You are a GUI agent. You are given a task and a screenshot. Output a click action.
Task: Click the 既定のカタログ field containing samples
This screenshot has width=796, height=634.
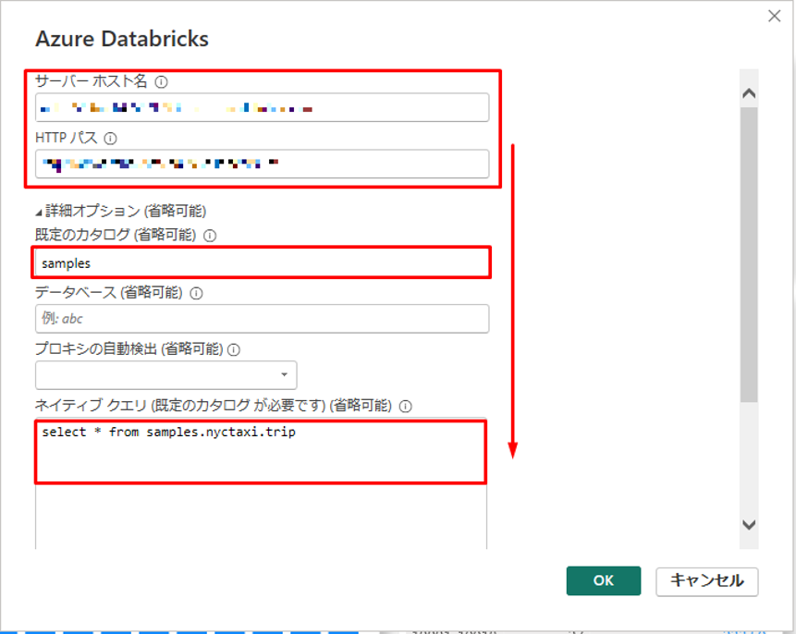coord(262,263)
